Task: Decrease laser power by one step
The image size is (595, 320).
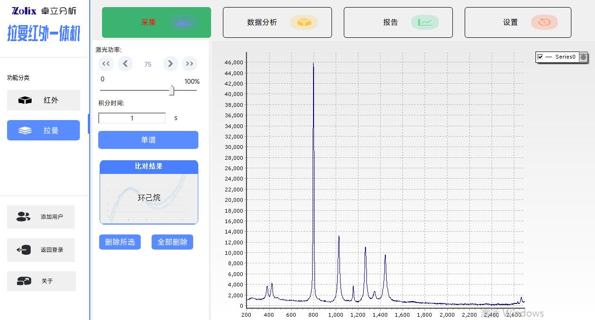Action: click(x=125, y=64)
